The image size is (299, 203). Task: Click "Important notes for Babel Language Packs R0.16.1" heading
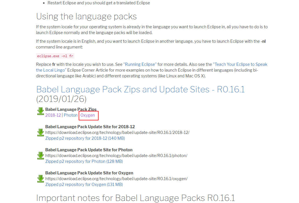tap(135, 198)
